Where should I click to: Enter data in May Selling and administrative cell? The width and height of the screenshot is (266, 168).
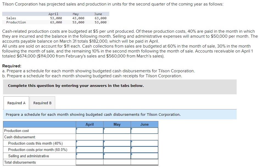117,156
